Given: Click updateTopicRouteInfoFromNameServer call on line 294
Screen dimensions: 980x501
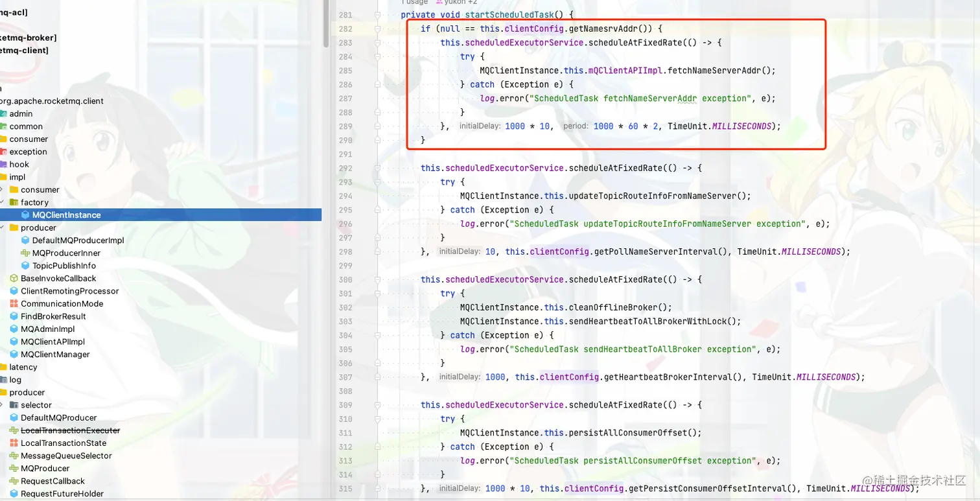Looking at the screenshot, I should tap(654, 196).
